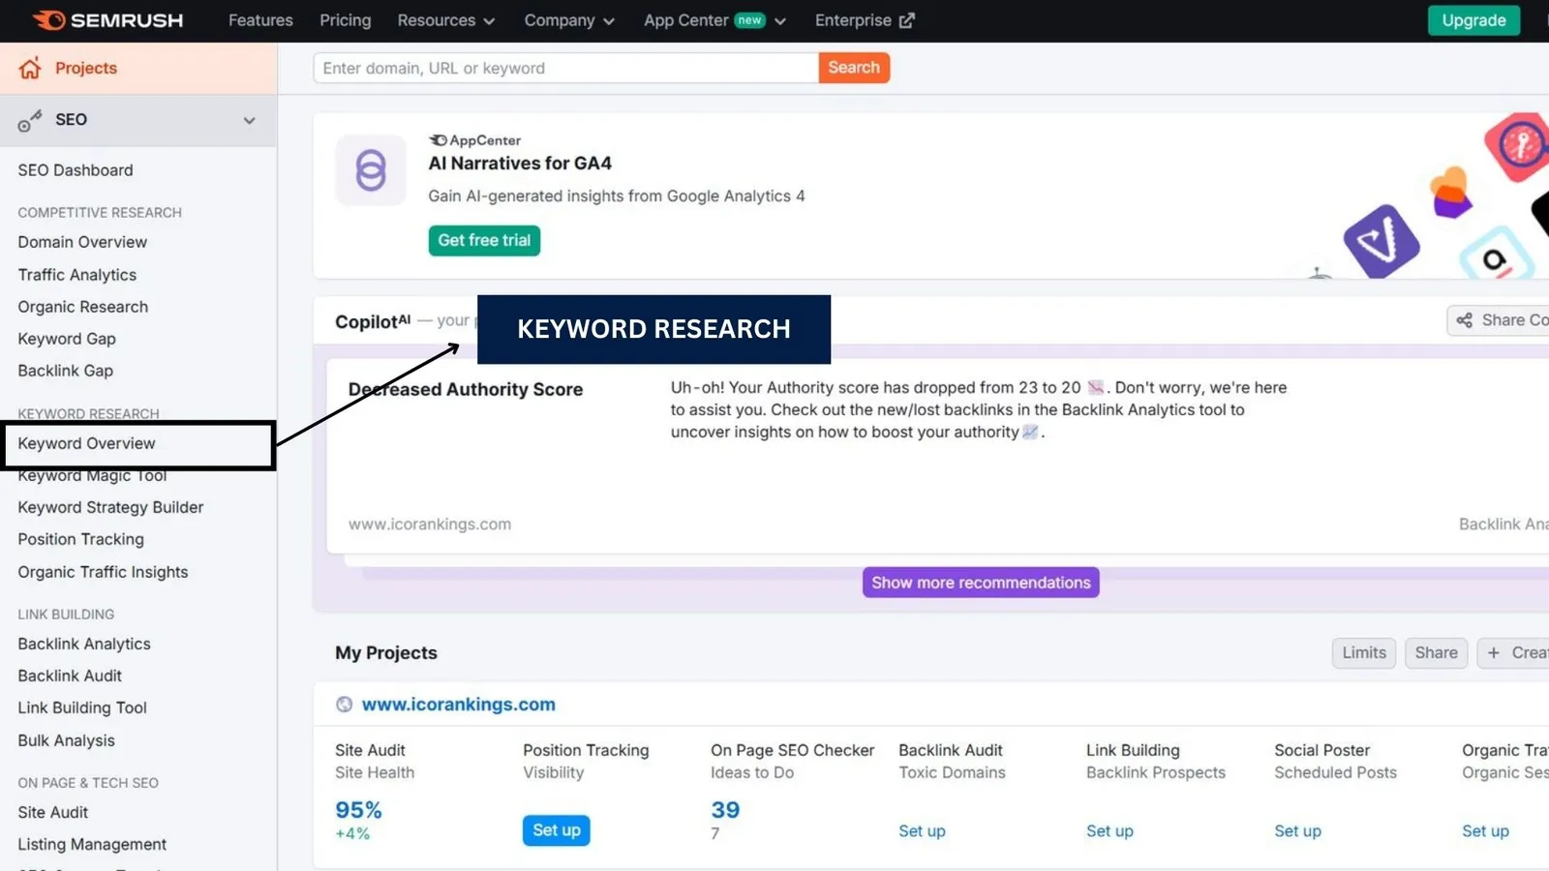Open Keyword Gap tool
Screen dimensions: 1549x871
pyautogui.click(x=67, y=339)
